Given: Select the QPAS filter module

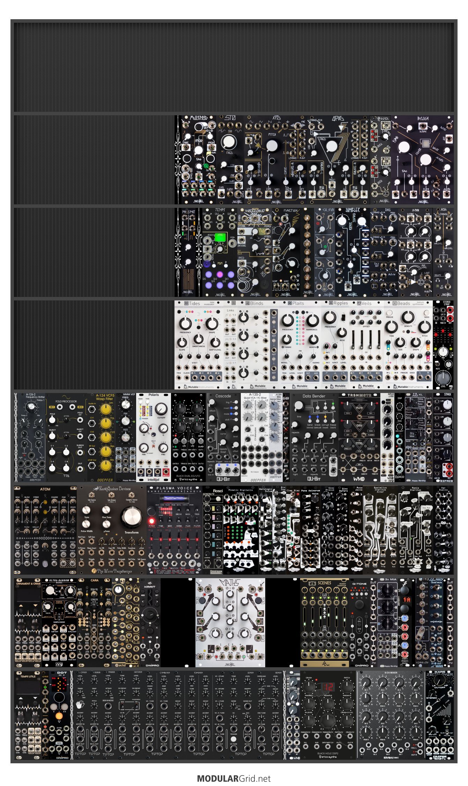Looking at the screenshot, I should click(339, 160).
